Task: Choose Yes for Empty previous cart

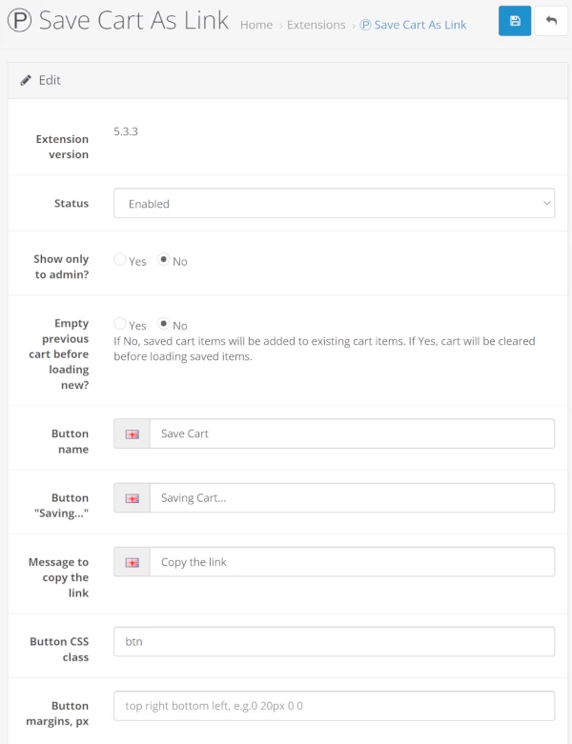Action: pyautogui.click(x=120, y=324)
